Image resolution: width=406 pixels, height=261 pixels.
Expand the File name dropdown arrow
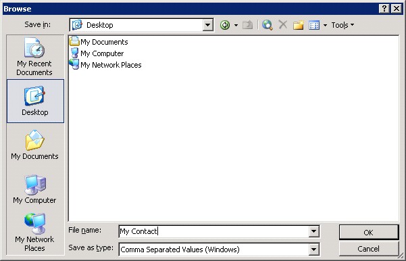(x=313, y=231)
